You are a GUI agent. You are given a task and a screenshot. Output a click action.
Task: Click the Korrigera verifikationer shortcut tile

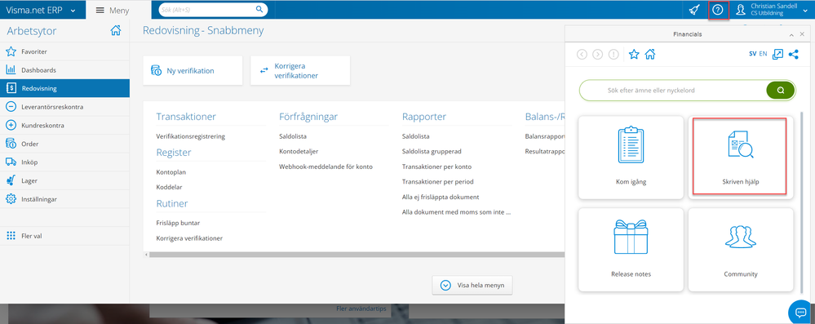pos(300,71)
